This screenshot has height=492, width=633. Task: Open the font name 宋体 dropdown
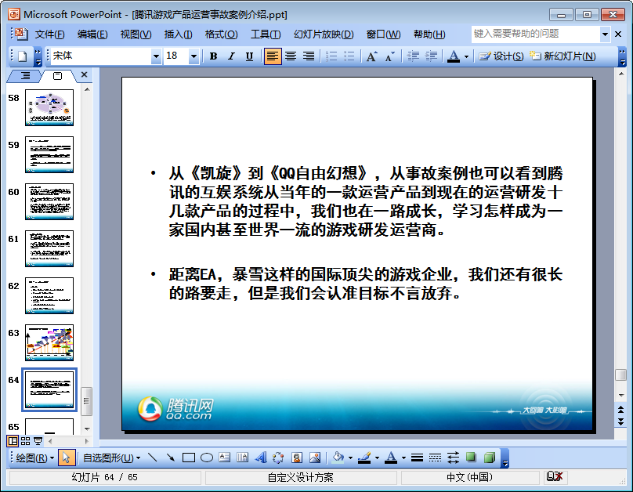pyautogui.click(x=156, y=56)
